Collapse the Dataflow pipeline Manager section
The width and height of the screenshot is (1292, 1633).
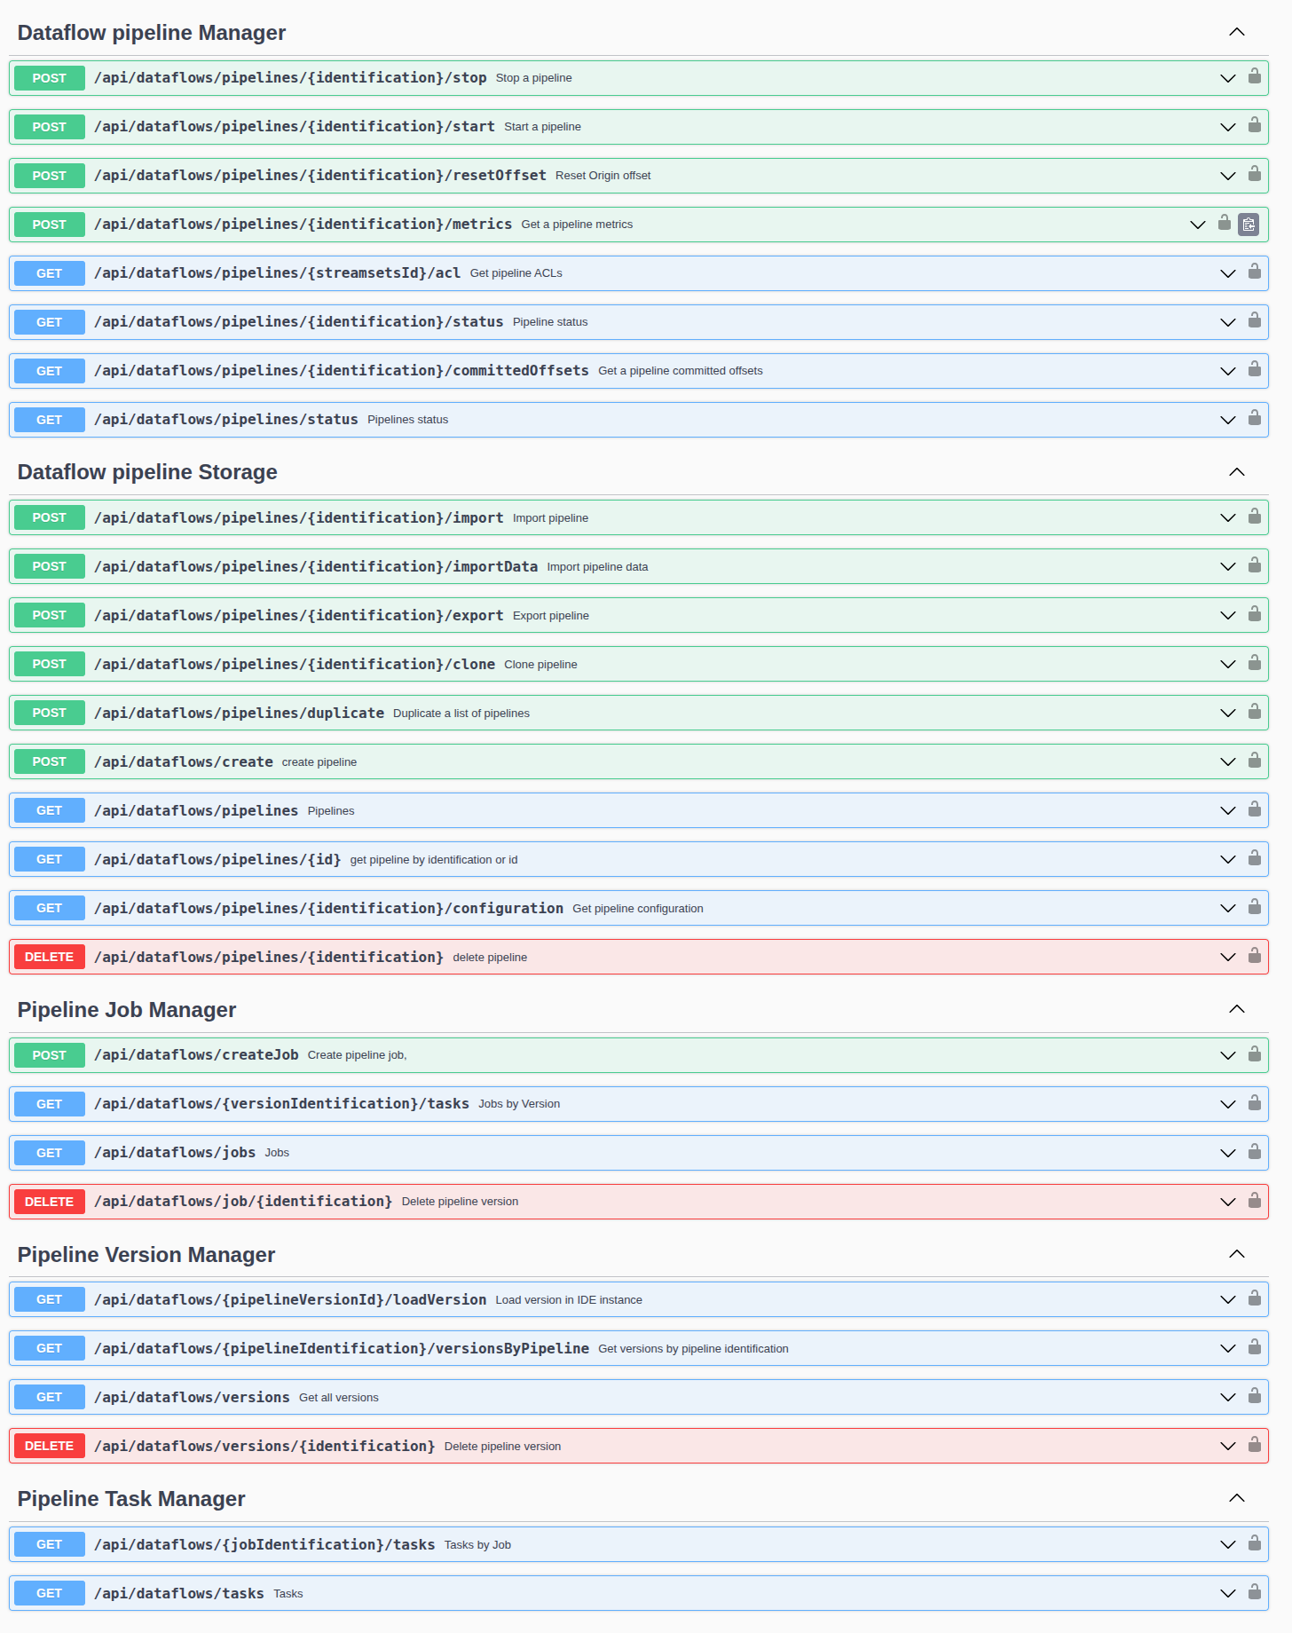pos(1236,33)
